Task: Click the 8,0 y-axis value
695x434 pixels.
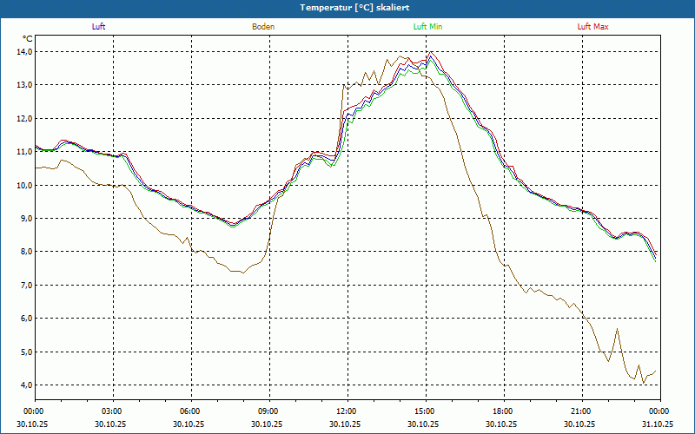Action: click(26, 252)
